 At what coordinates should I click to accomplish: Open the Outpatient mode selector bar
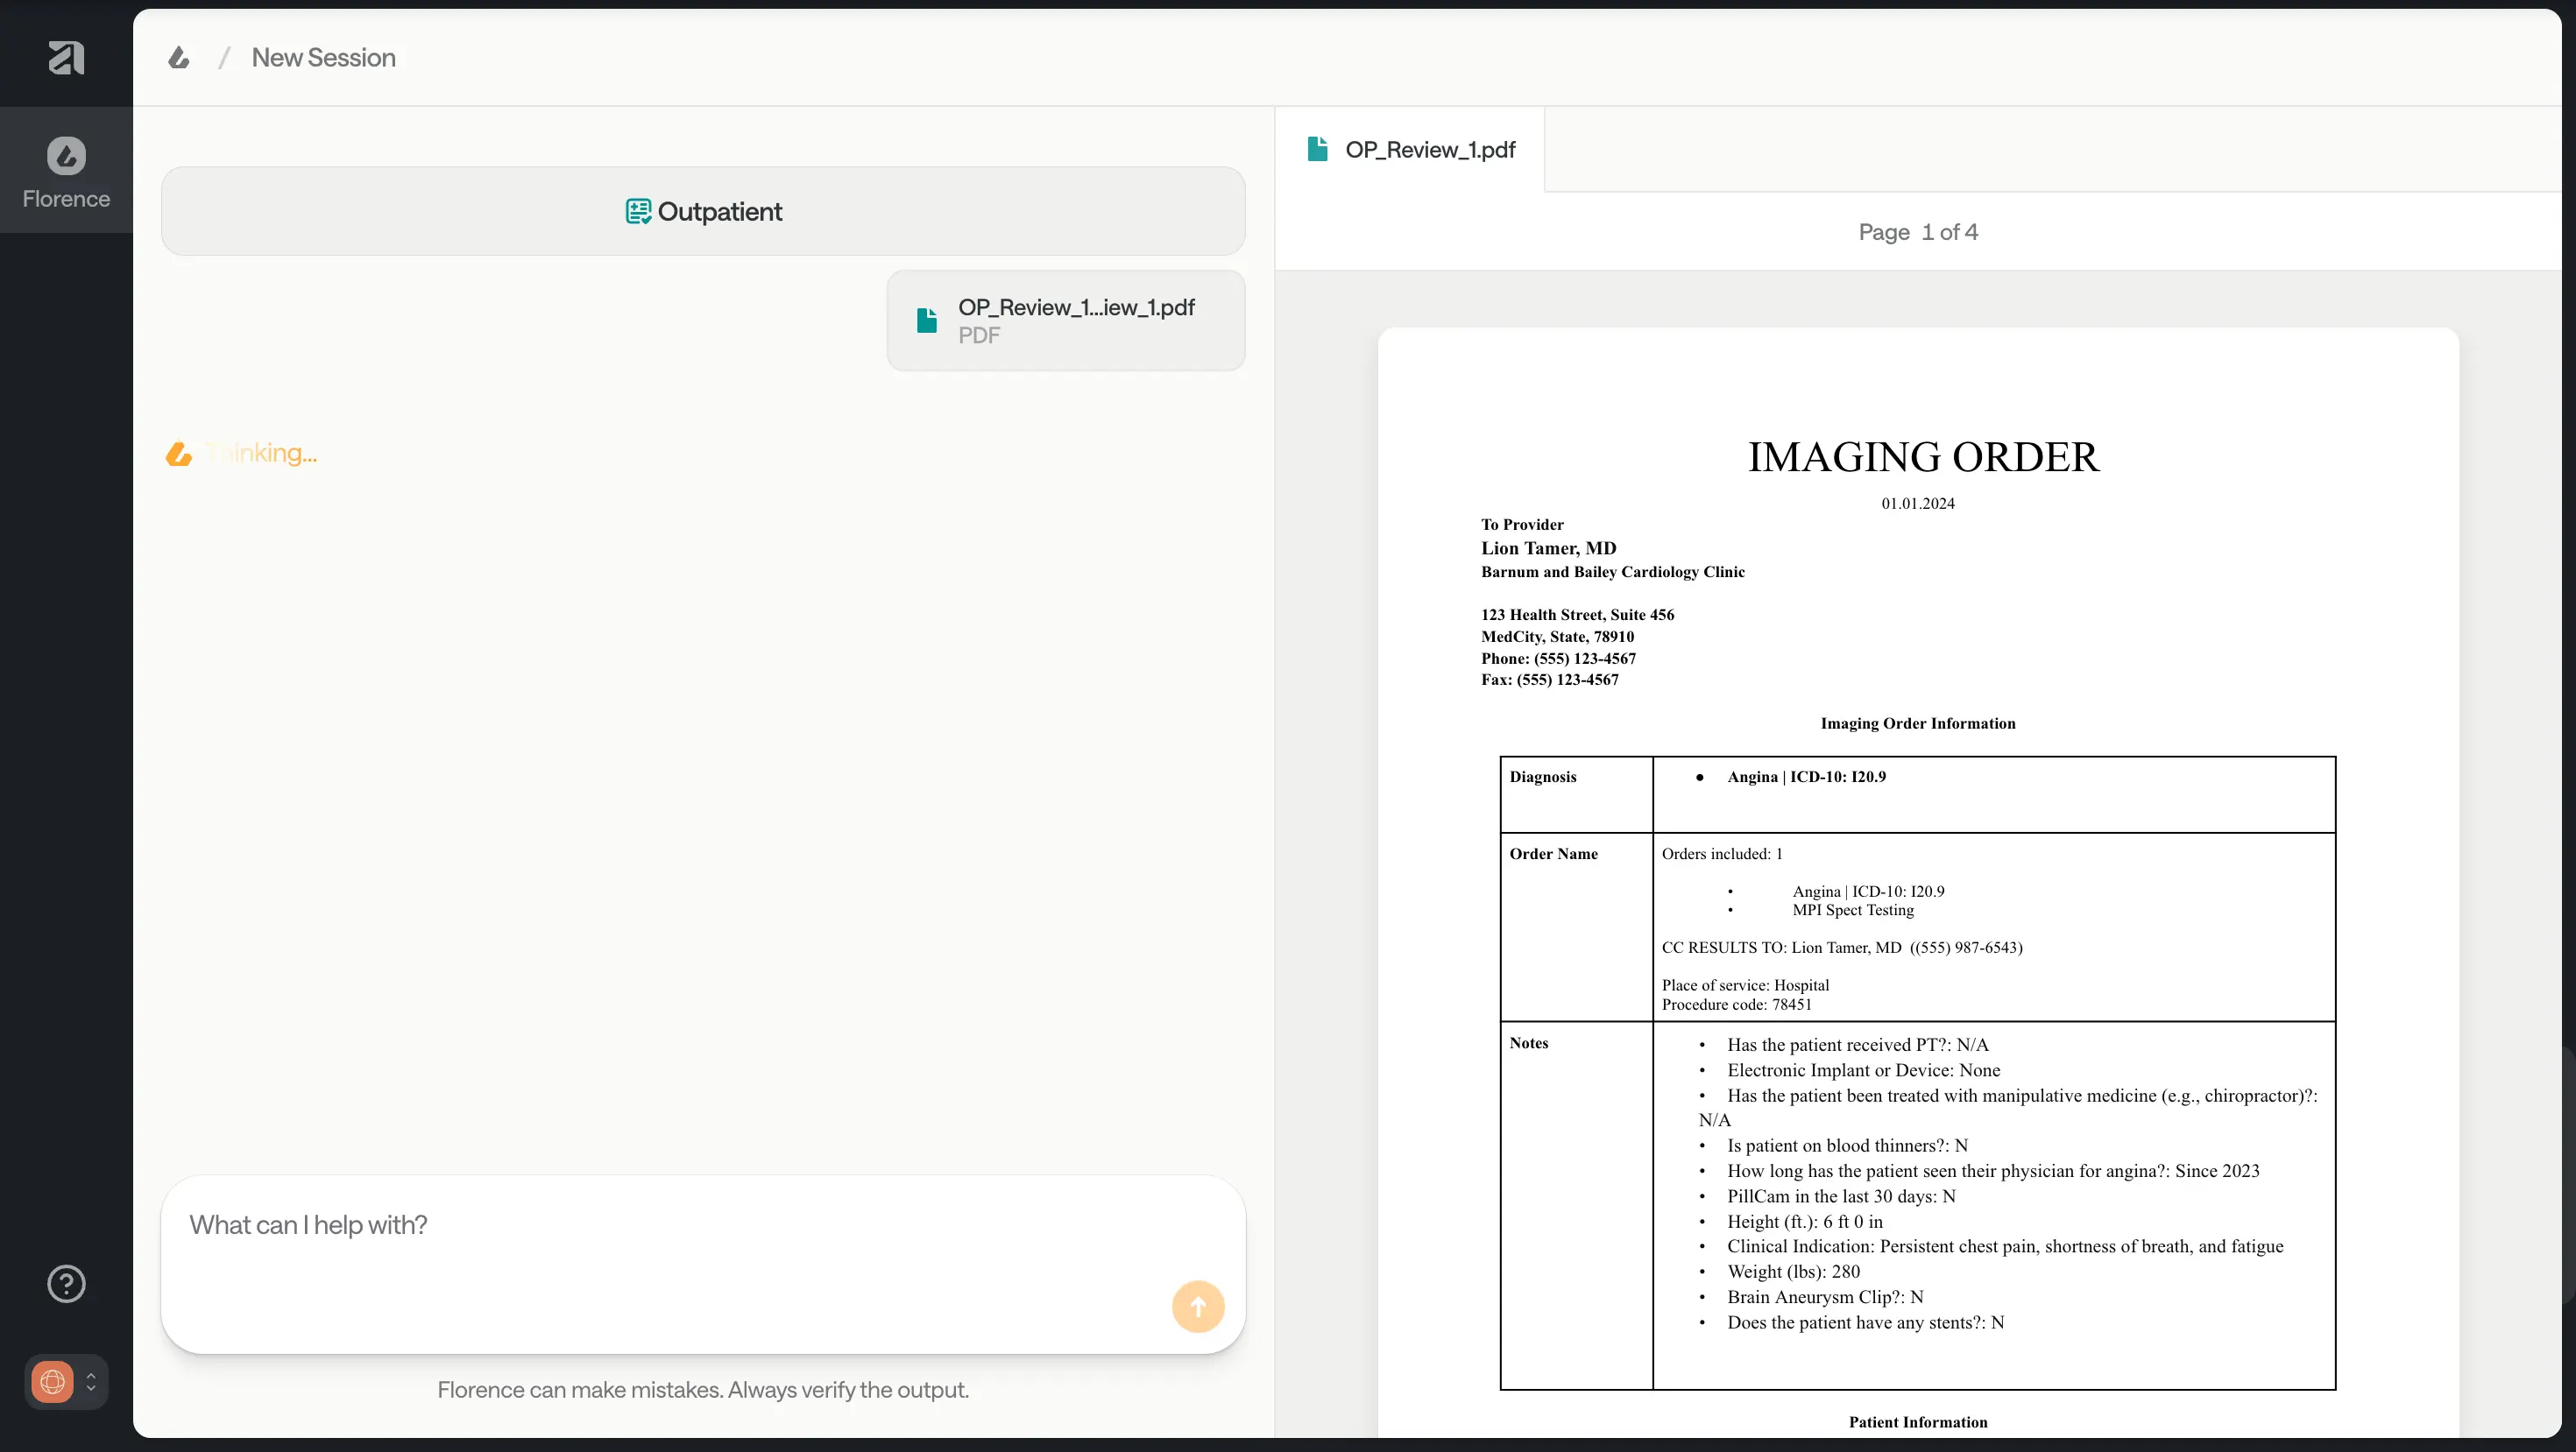tap(703, 212)
